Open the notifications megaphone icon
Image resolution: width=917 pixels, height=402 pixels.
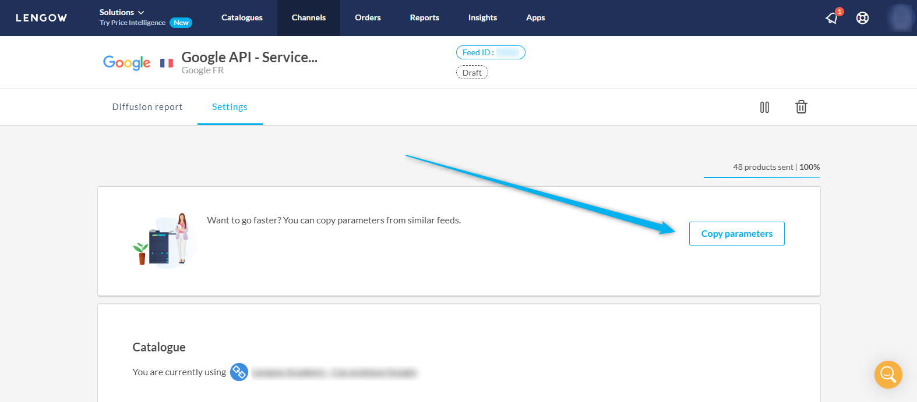point(832,18)
